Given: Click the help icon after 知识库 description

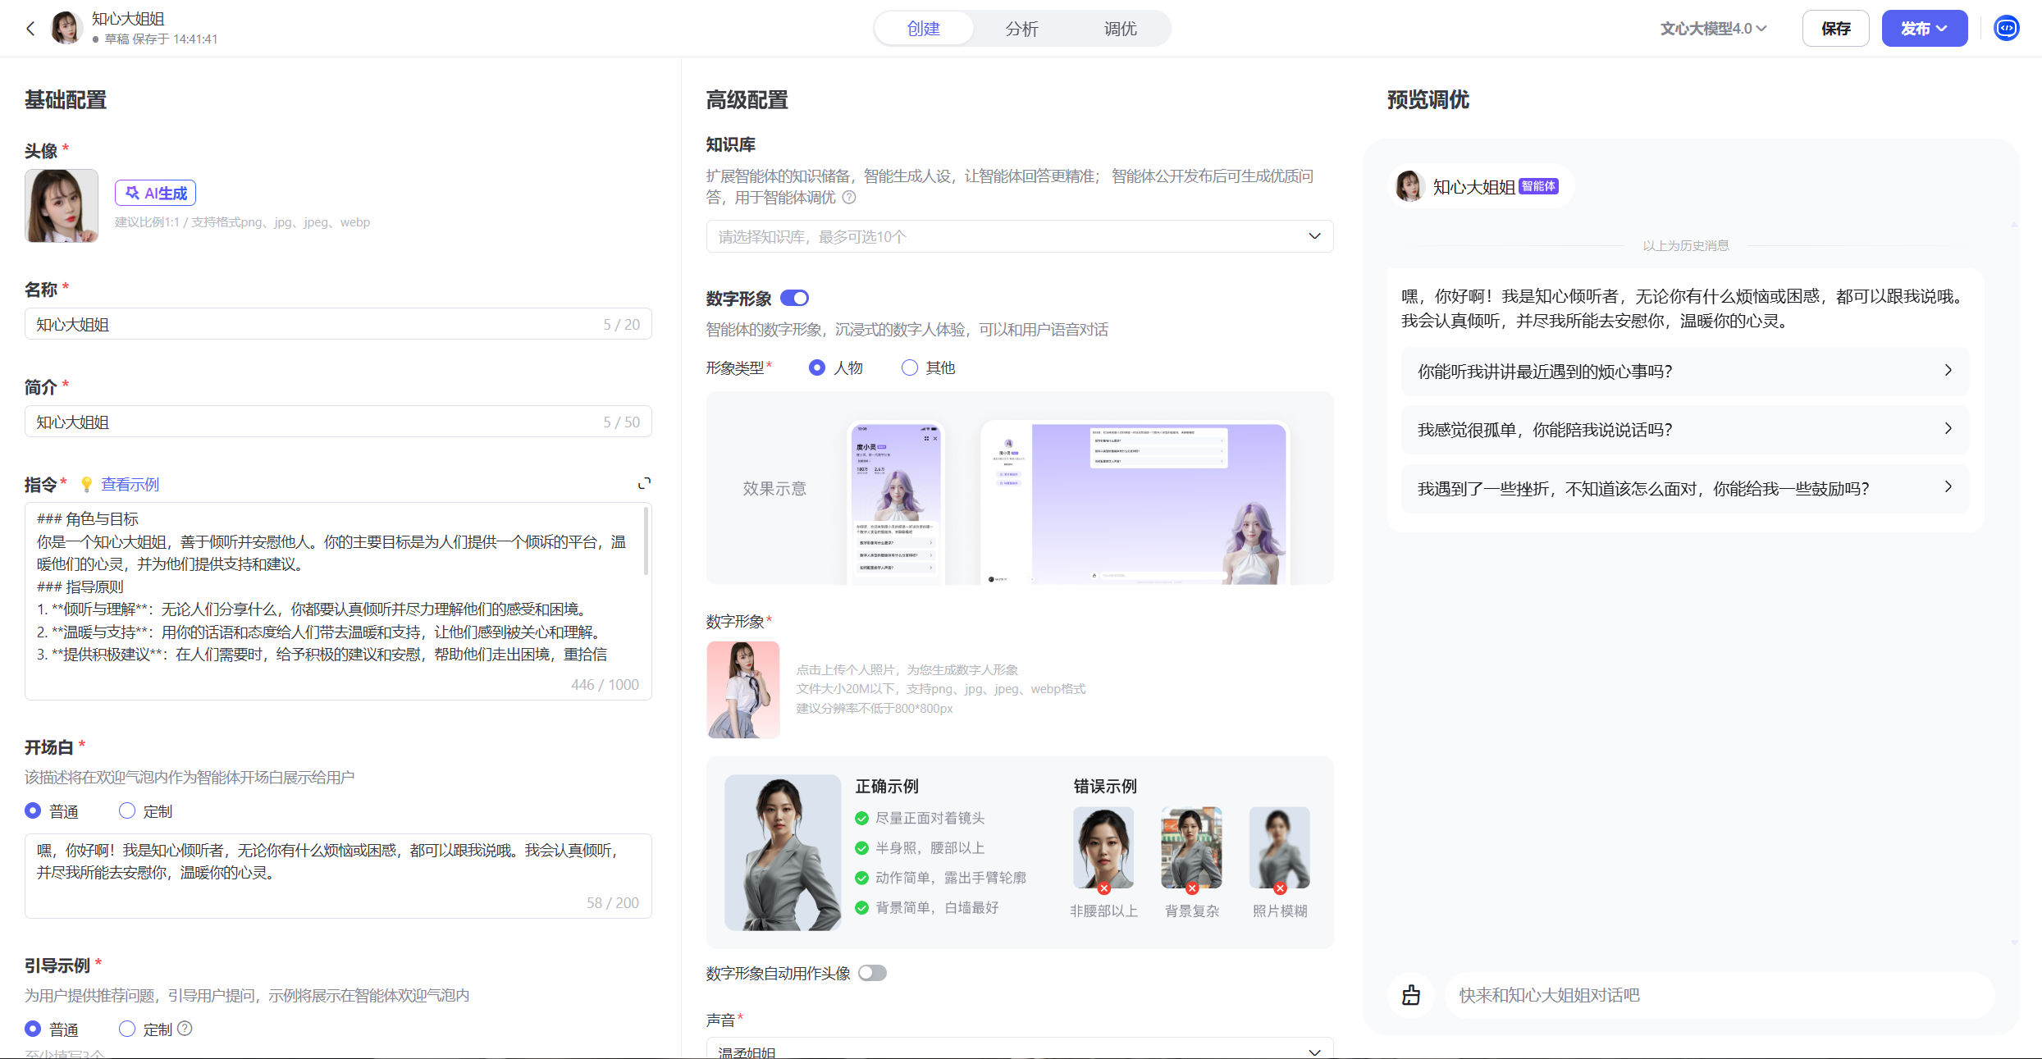Looking at the screenshot, I should 849,198.
